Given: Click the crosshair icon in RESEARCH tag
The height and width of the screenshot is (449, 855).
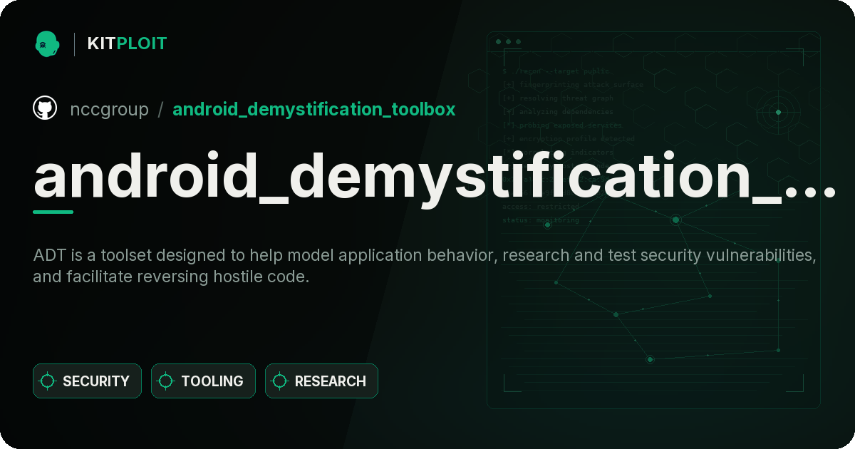Looking at the screenshot, I should (x=280, y=381).
